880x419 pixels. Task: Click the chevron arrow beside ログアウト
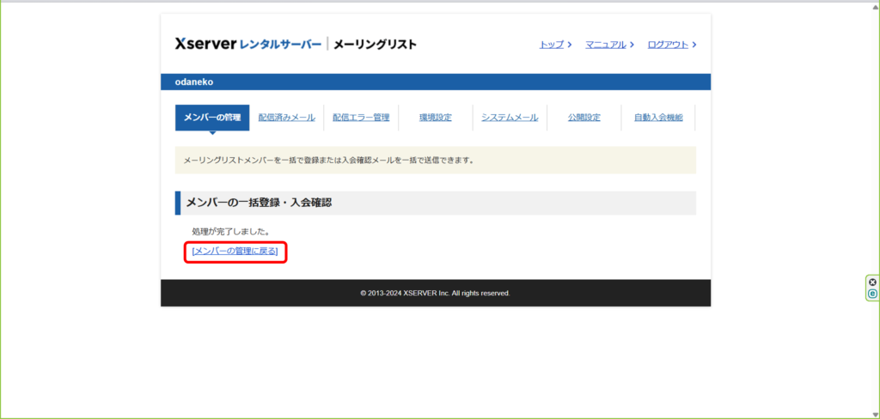694,45
